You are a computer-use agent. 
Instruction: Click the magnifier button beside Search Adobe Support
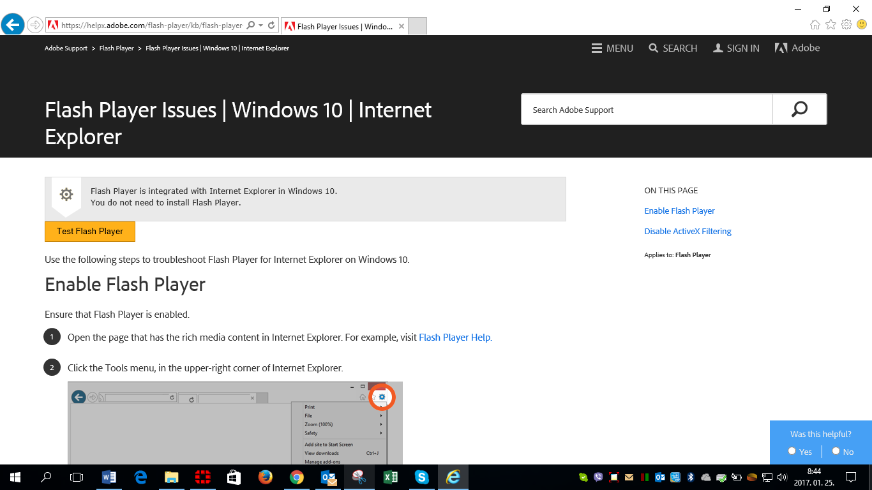pyautogui.click(x=799, y=110)
